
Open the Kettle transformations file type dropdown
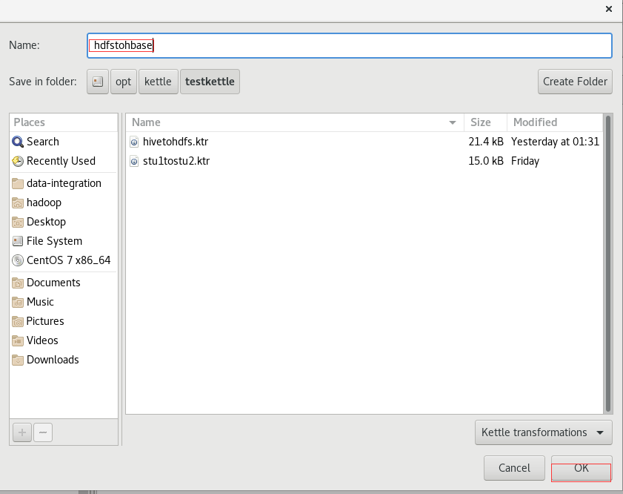[543, 432]
